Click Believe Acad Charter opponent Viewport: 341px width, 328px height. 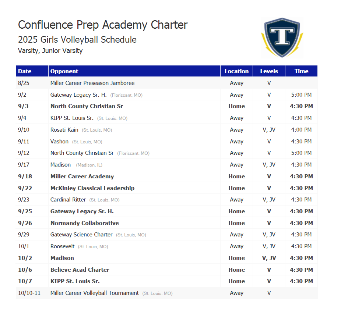(x=80, y=270)
